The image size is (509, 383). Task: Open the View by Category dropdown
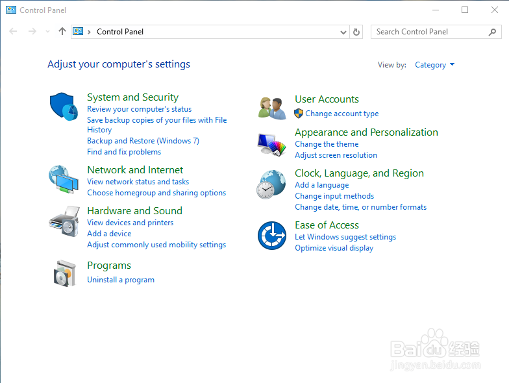tap(435, 65)
